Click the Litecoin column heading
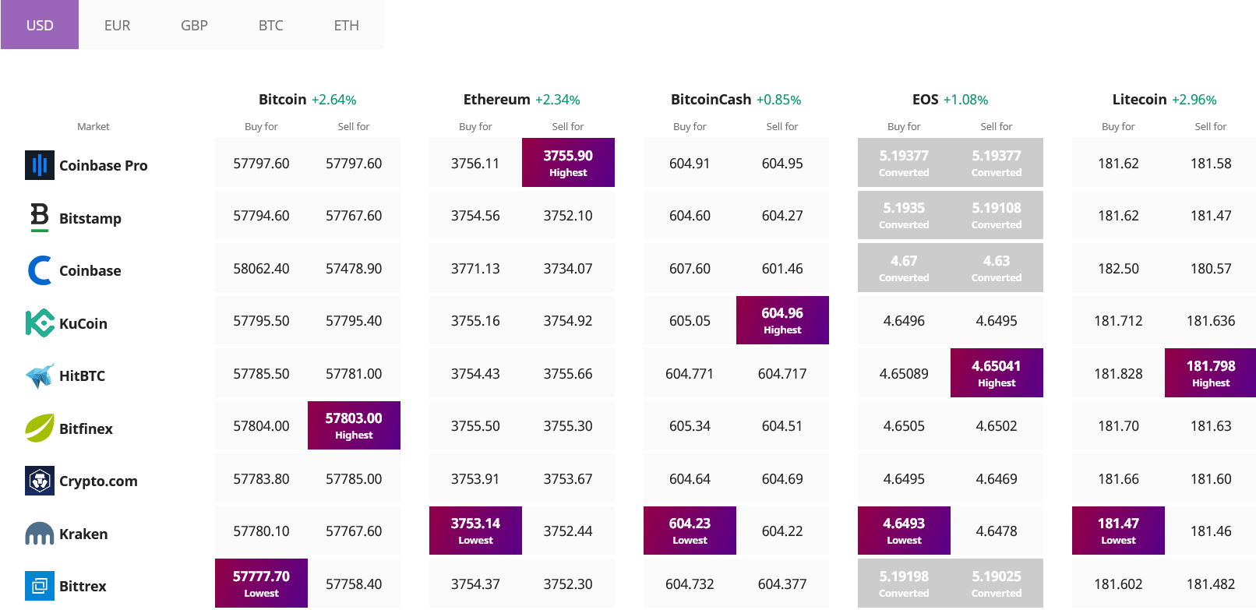The height and width of the screenshot is (610, 1256). point(1139,99)
